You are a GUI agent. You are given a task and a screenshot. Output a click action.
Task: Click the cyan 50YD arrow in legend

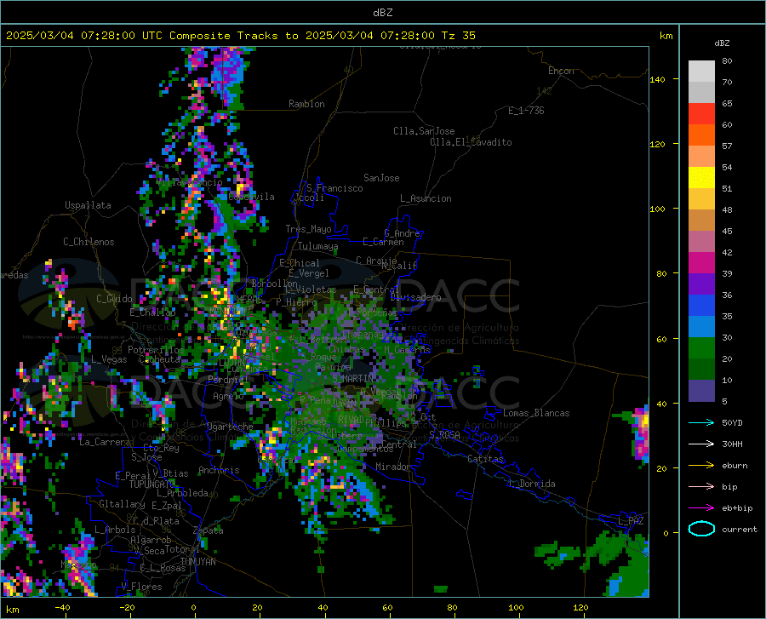click(701, 422)
